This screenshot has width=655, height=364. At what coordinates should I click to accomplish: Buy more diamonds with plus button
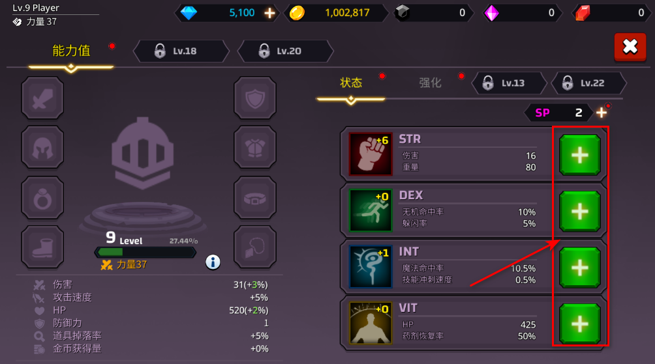pyautogui.click(x=269, y=13)
